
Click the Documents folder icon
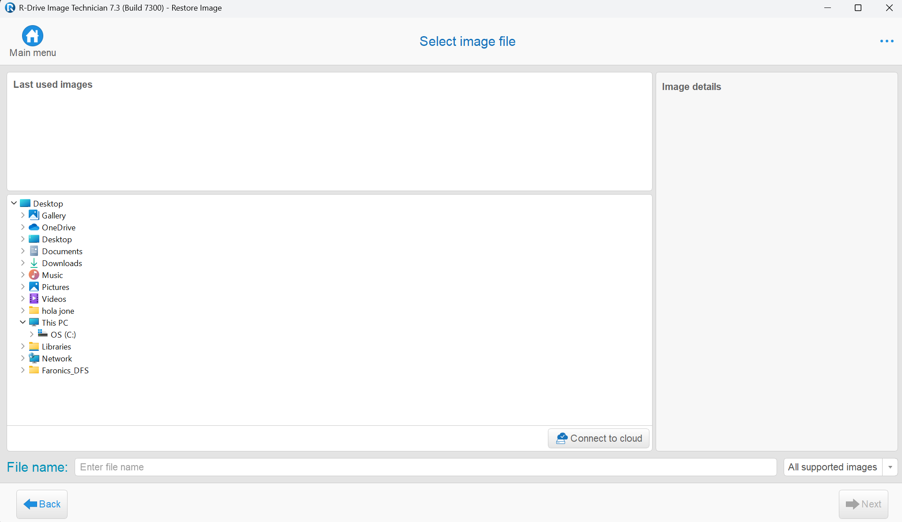coord(34,251)
